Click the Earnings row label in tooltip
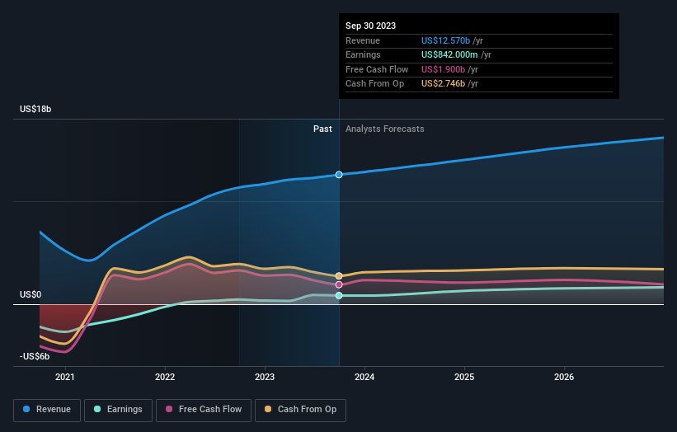This screenshot has height=432, width=677. tap(363, 54)
